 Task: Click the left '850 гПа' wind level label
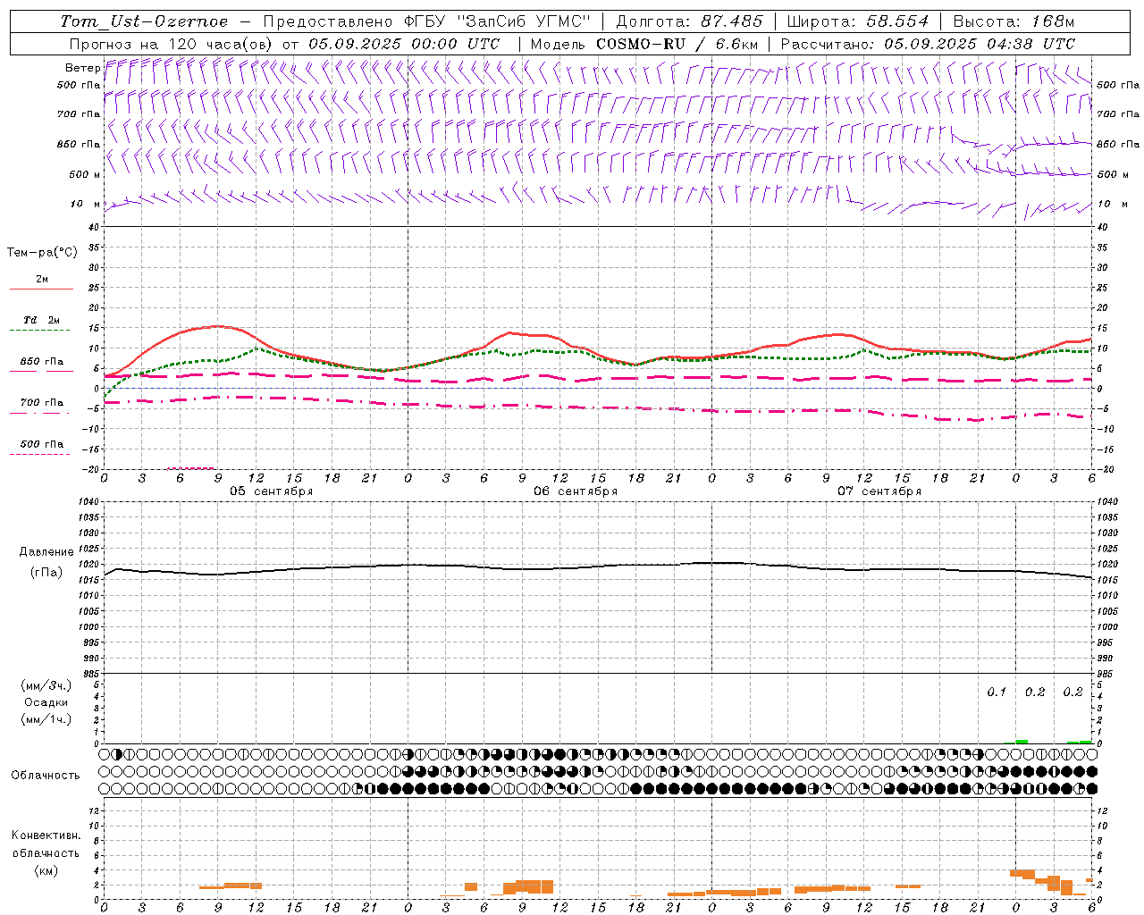pos(79,144)
